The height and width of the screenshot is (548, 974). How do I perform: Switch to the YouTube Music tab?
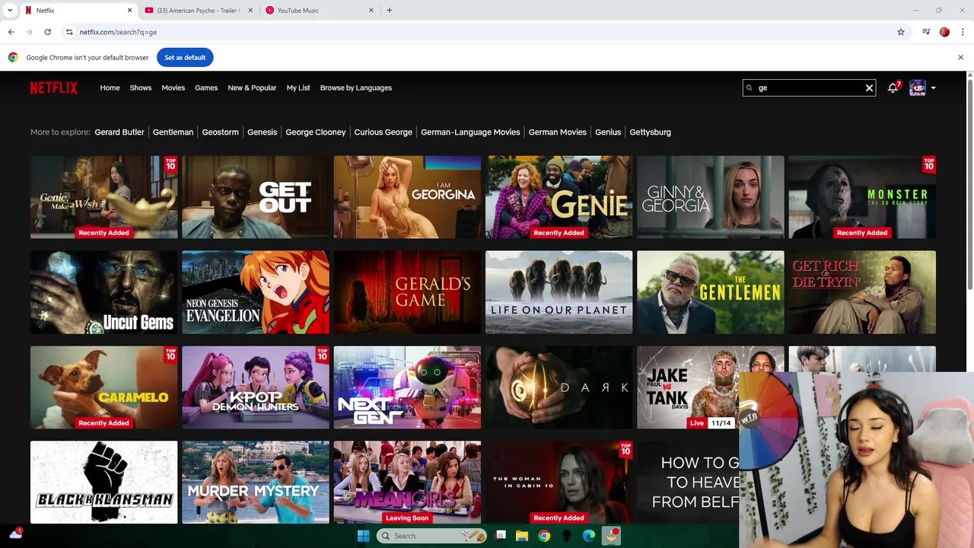(320, 11)
